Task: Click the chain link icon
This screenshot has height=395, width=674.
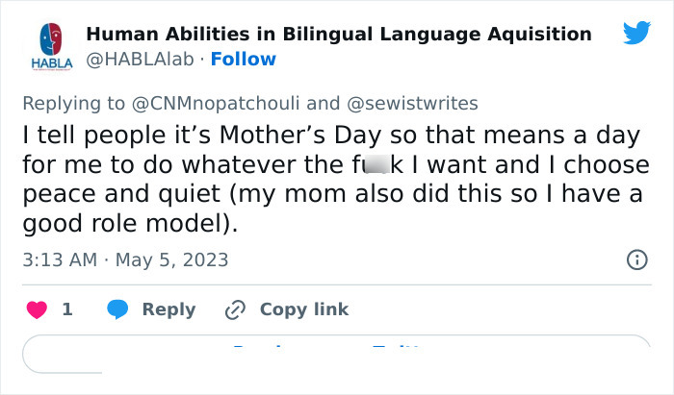Action: (x=236, y=309)
